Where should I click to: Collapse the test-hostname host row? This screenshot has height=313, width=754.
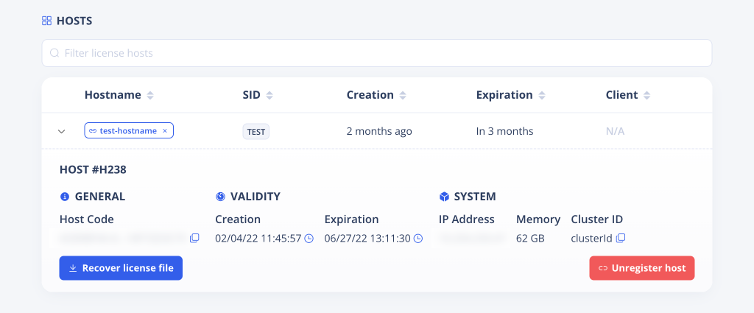(x=62, y=132)
